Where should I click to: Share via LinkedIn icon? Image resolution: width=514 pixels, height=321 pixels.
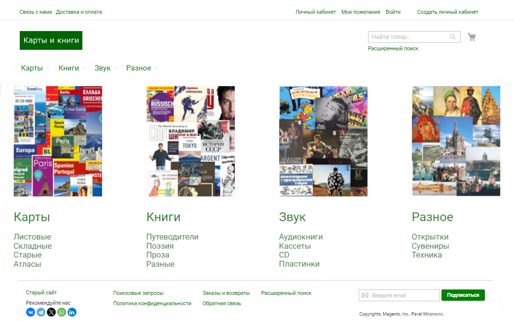pyautogui.click(x=72, y=312)
